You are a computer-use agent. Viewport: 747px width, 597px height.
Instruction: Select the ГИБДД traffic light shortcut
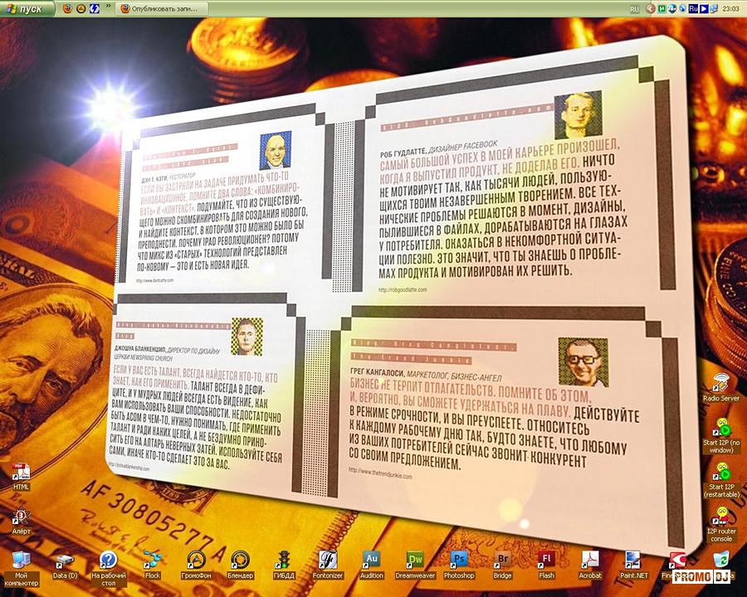pos(284,565)
